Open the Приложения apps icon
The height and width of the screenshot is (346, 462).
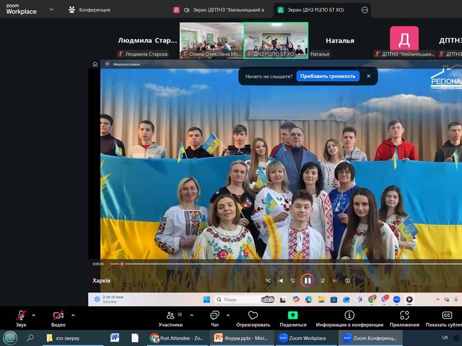pyautogui.click(x=404, y=315)
